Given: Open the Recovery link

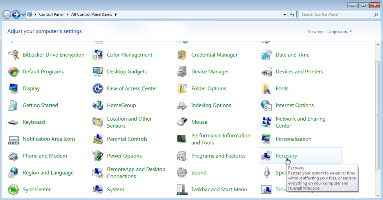Looking at the screenshot, I should click(286, 156).
